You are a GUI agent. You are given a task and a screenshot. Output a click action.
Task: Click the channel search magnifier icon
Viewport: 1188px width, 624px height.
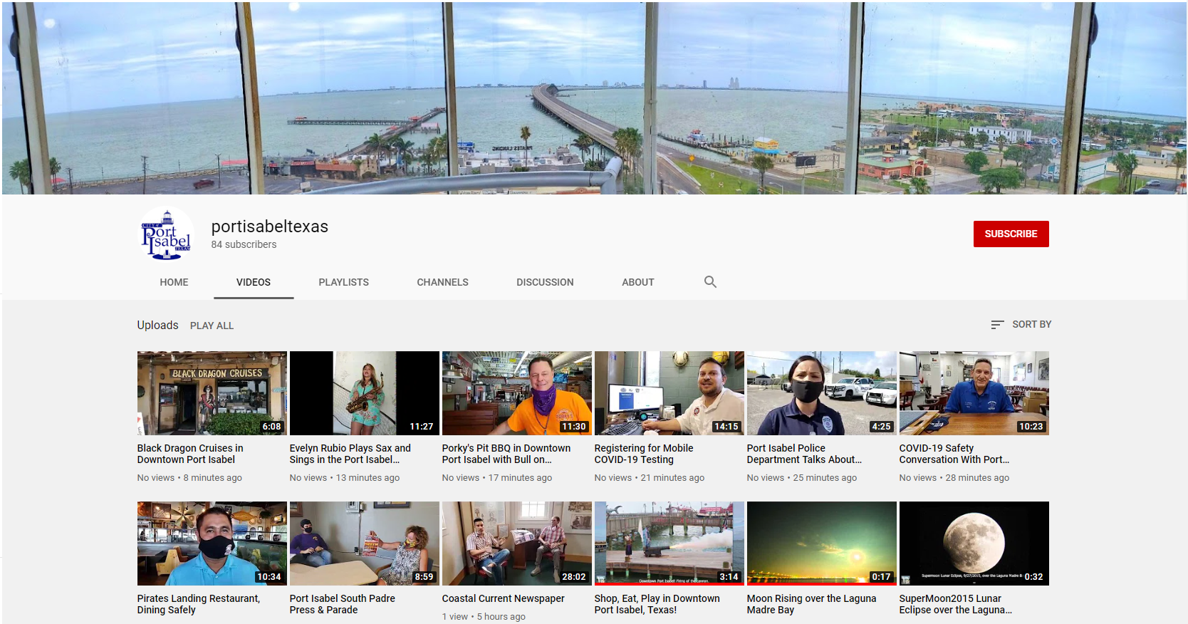[710, 282]
